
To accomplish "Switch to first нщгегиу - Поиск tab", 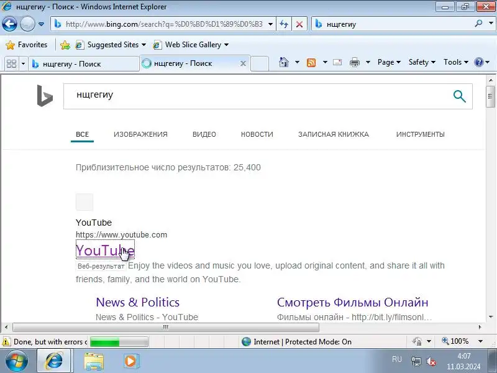I will tap(84, 64).
